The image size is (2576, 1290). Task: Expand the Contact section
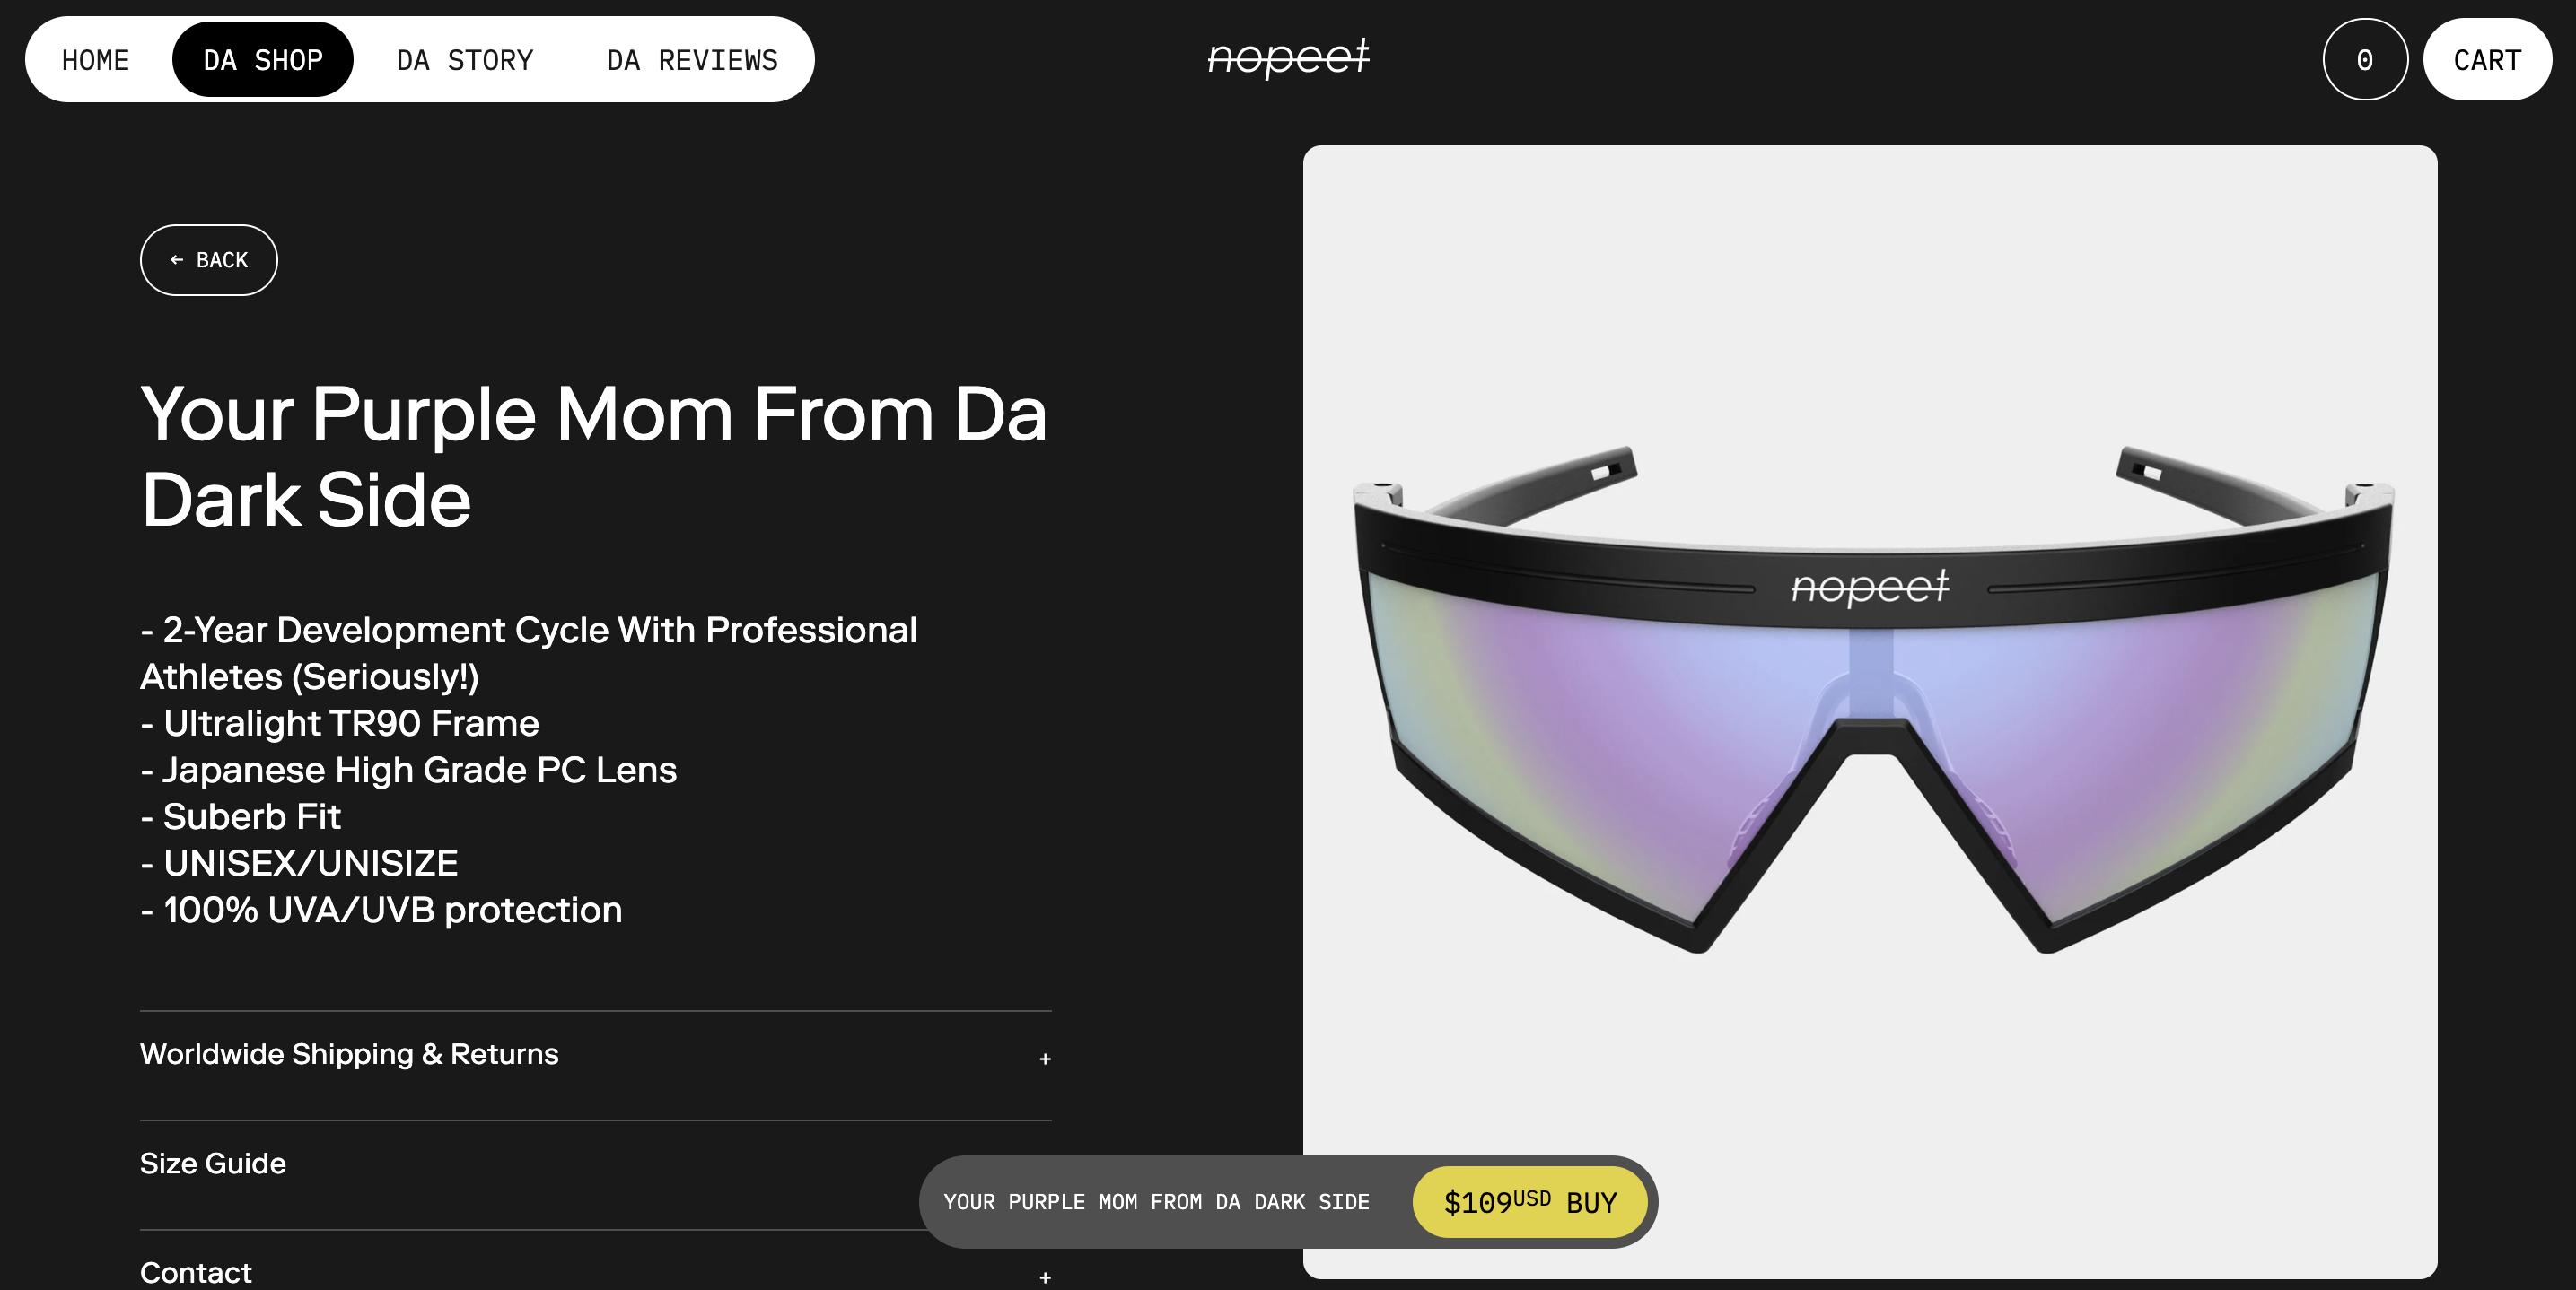(x=196, y=1272)
